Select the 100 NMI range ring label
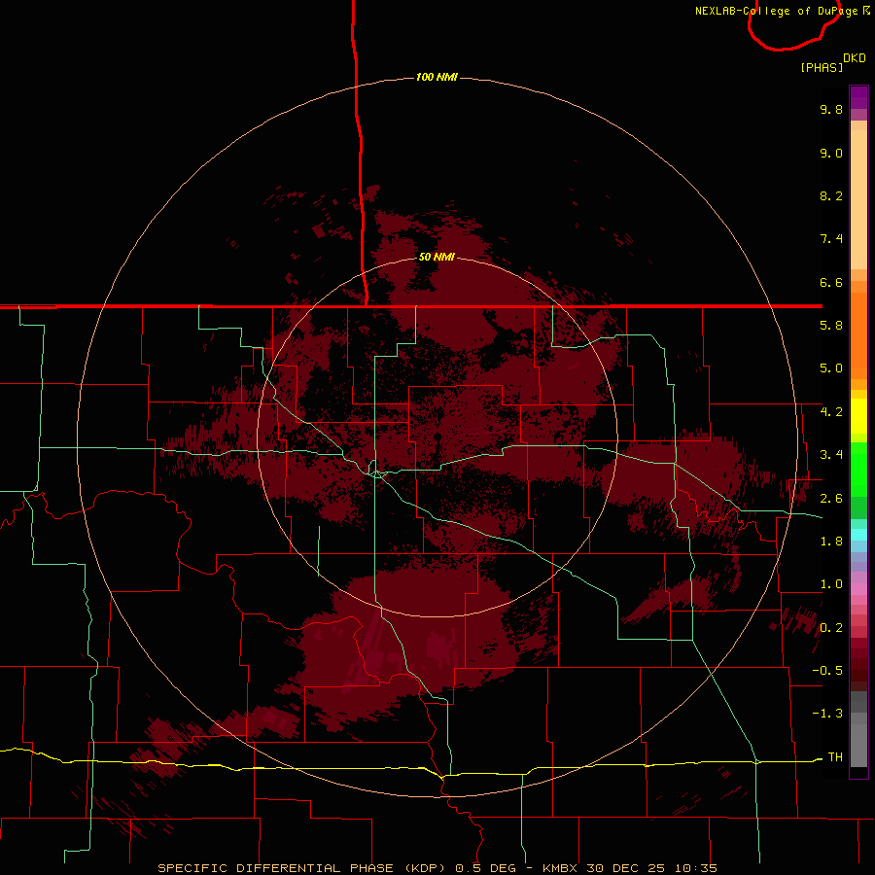The width and height of the screenshot is (875, 875). [x=437, y=77]
